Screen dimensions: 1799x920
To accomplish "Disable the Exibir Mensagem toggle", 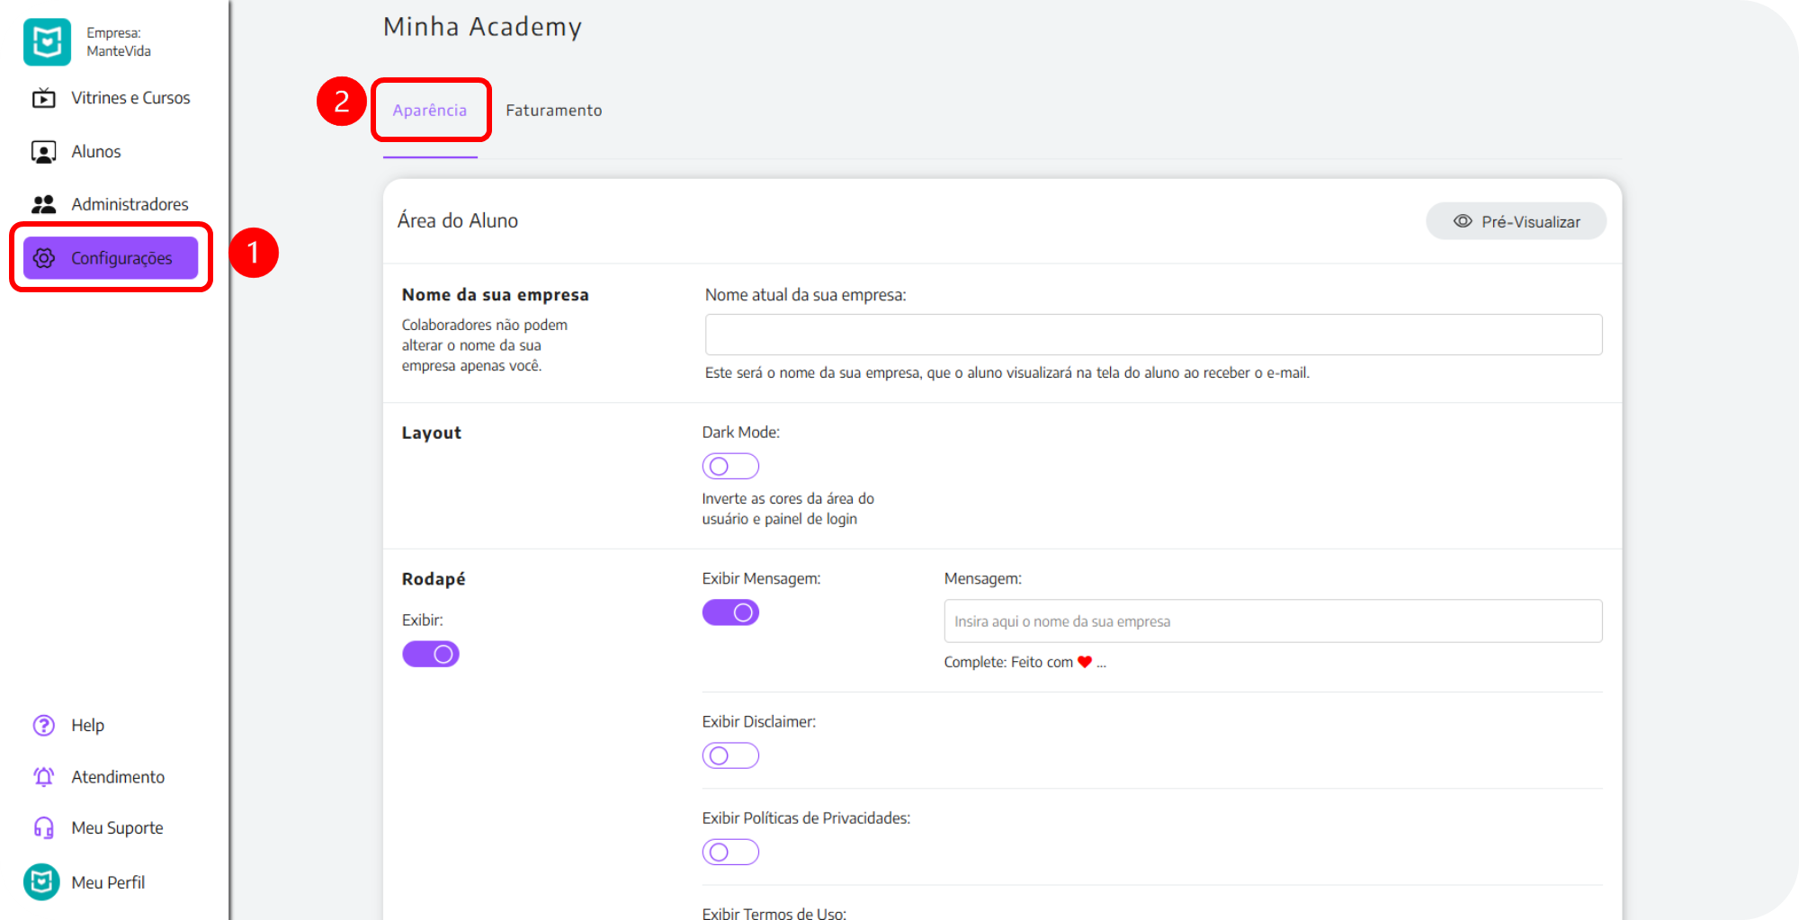I will [x=730, y=612].
